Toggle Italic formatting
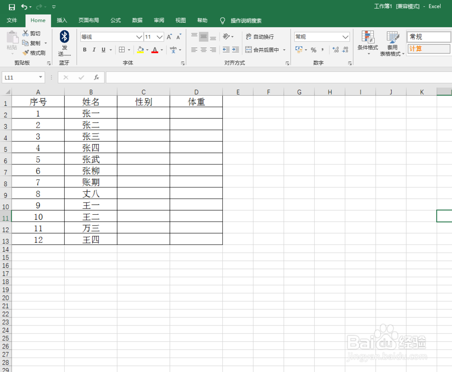 click(x=94, y=50)
